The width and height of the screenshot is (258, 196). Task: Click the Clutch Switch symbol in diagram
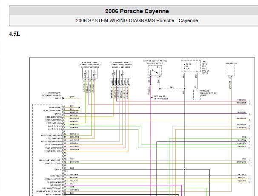click(155, 70)
